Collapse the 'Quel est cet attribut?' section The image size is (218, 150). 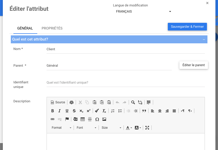tap(204, 39)
